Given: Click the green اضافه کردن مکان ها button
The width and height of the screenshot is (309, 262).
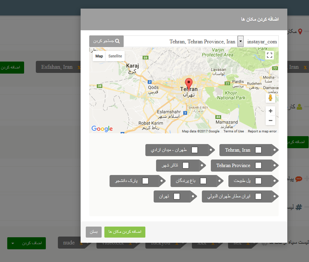Looking at the screenshot, I should (x=125, y=232).
